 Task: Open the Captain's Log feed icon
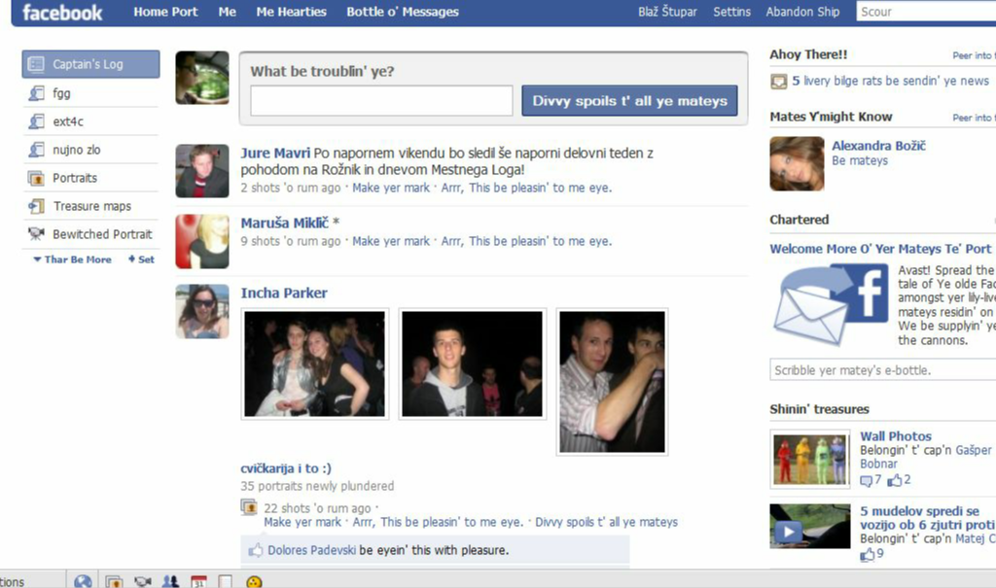click(36, 64)
